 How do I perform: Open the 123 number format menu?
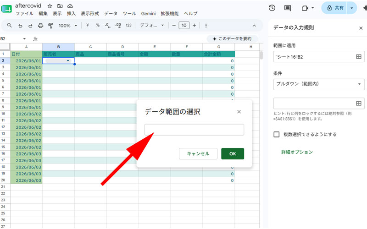pyautogui.click(x=128, y=25)
